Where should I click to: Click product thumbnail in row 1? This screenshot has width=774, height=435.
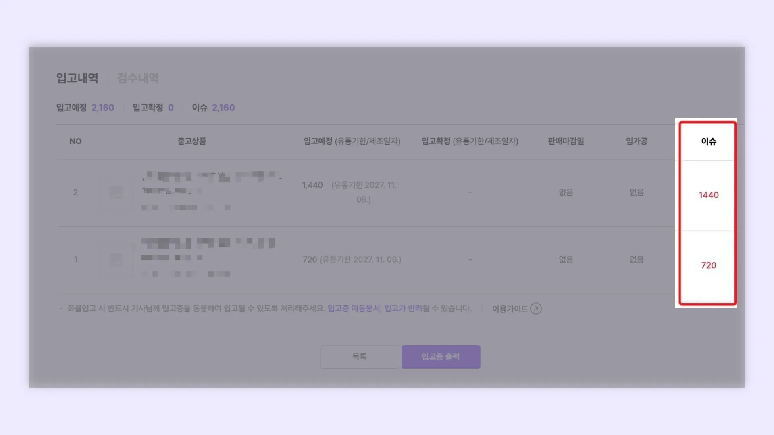pyautogui.click(x=116, y=259)
